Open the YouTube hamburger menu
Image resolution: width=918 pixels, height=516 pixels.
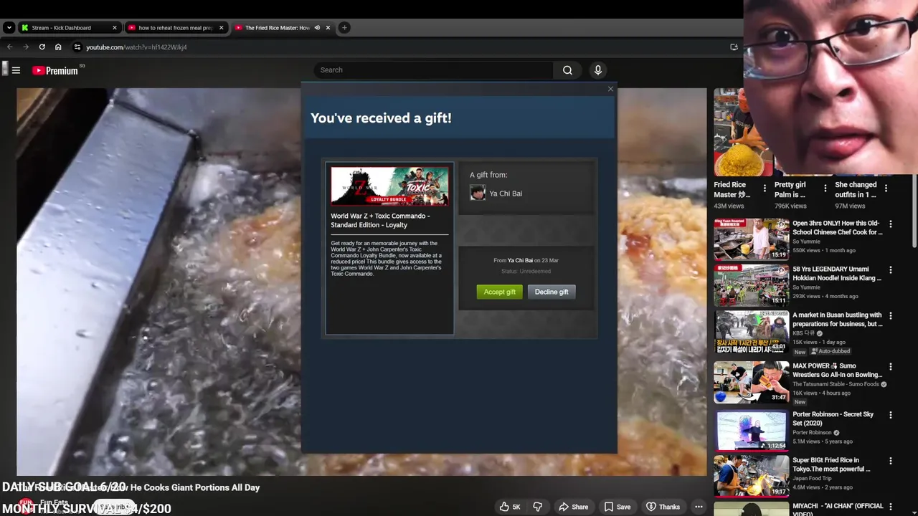click(x=16, y=70)
